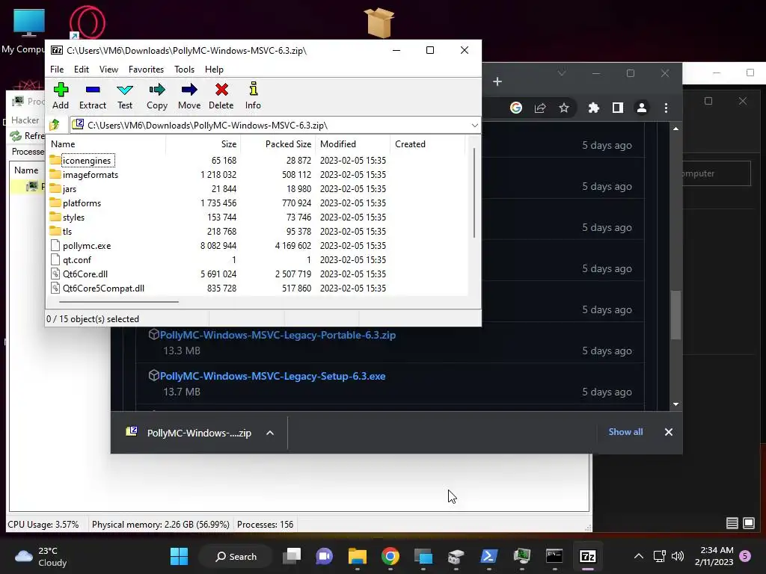The width and height of the screenshot is (766, 574).
Task: Click the volume icon in system tray
Action: 678,556
